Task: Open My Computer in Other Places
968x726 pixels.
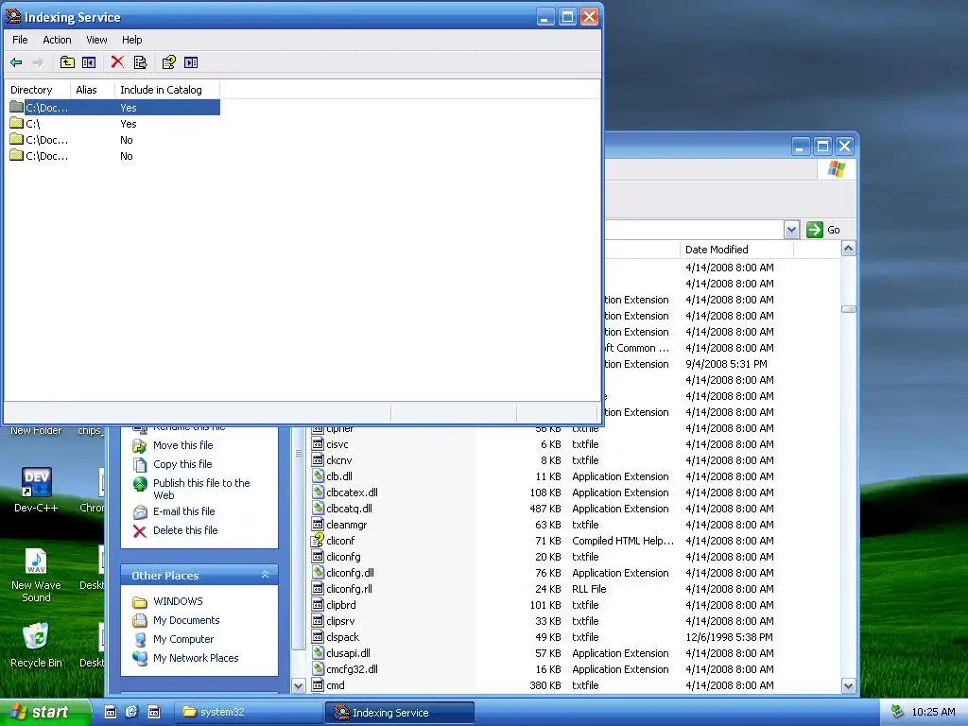Action: coord(183,639)
